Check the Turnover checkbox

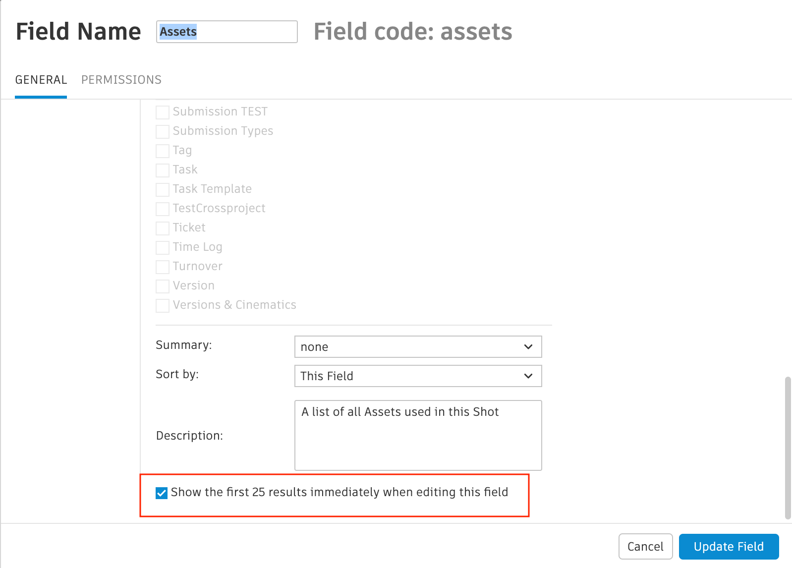[163, 267]
